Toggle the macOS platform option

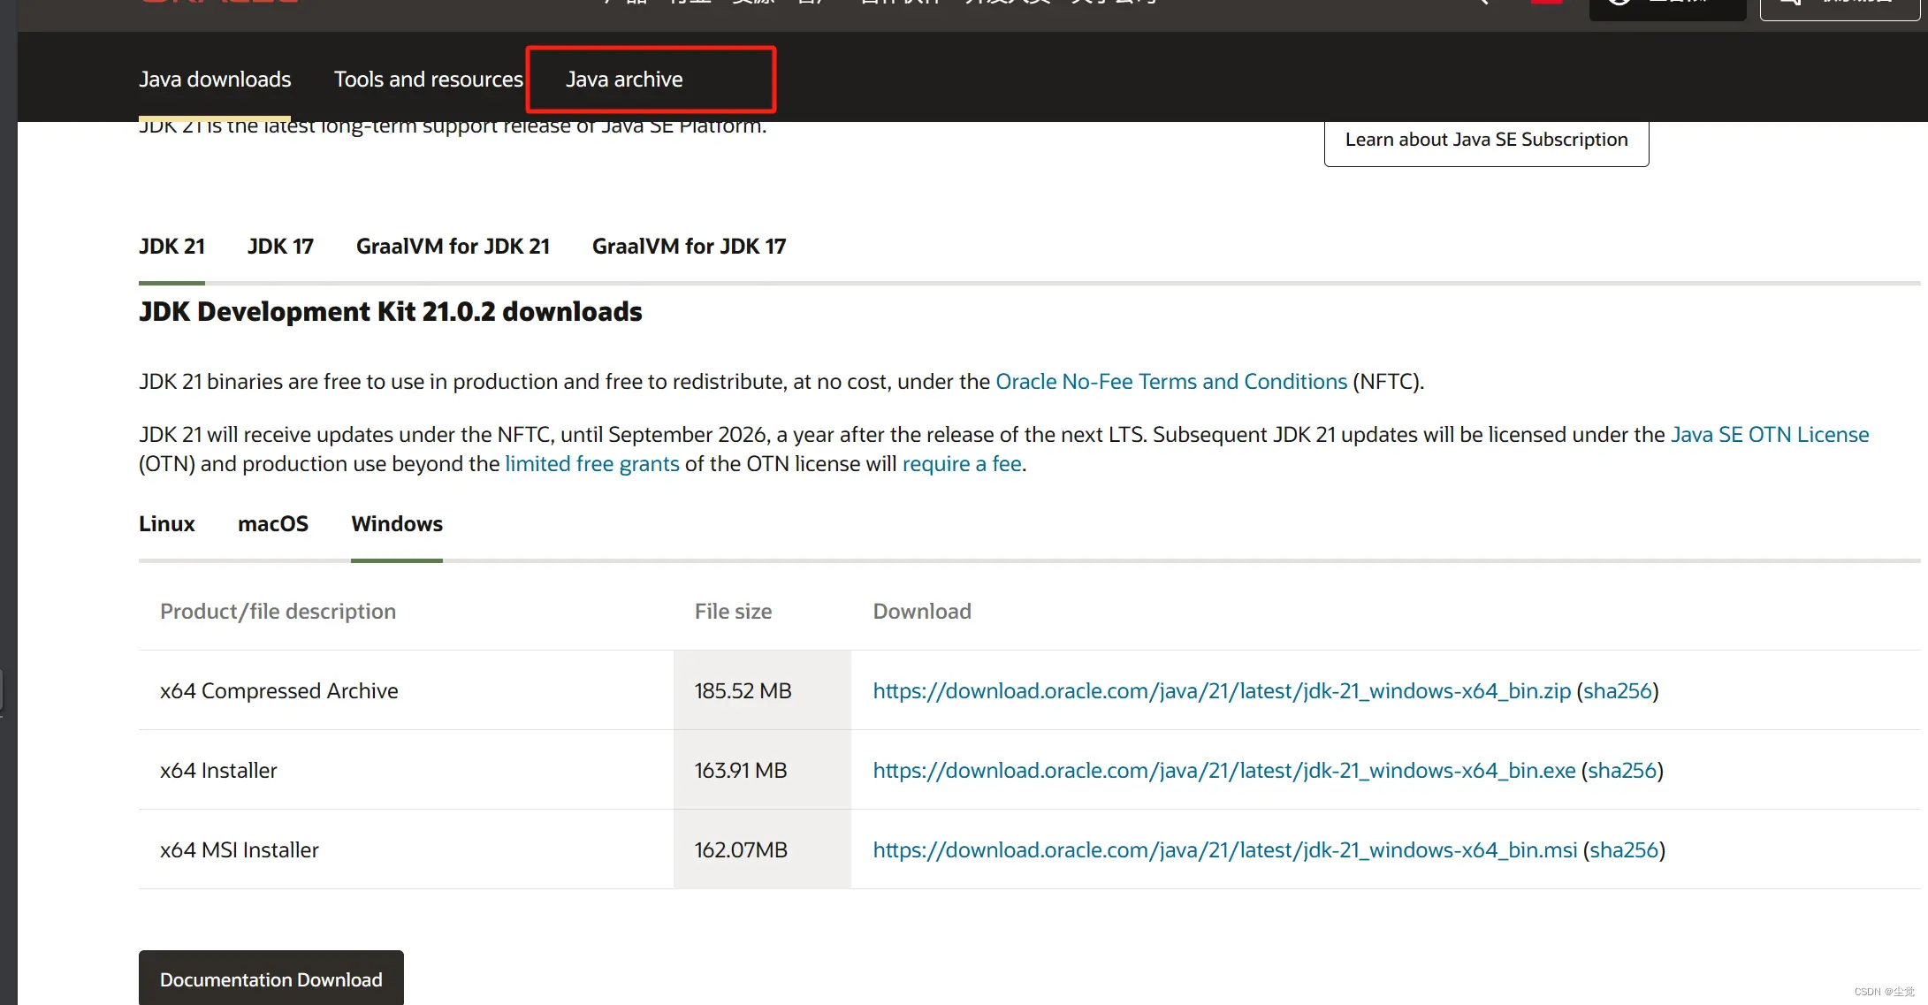(273, 523)
